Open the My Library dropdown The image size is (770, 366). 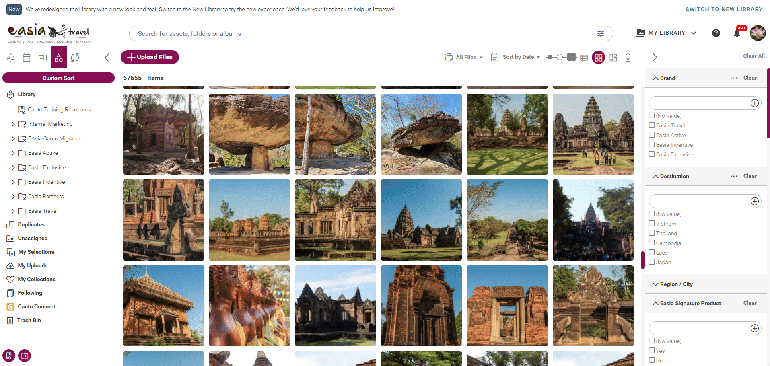[x=666, y=33]
